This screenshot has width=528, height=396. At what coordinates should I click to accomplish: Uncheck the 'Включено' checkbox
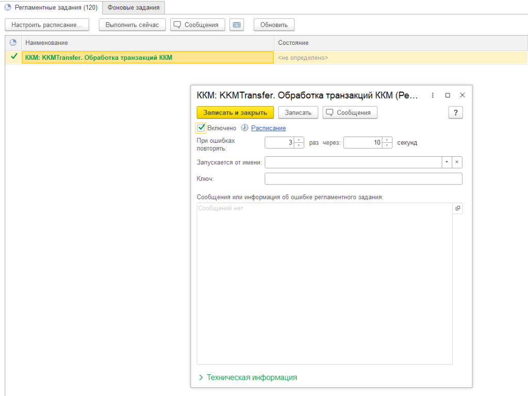pos(202,128)
